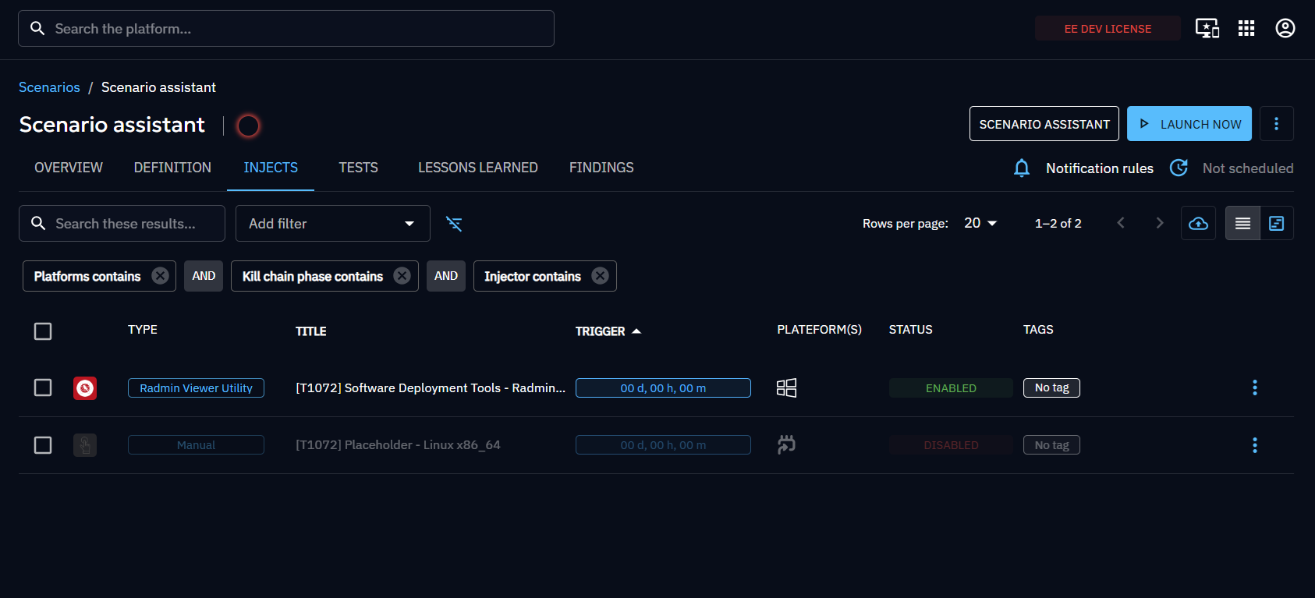Image resolution: width=1315 pixels, height=598 pixels.
Task: Expand the Add filter dropdown
Action: 332,224
